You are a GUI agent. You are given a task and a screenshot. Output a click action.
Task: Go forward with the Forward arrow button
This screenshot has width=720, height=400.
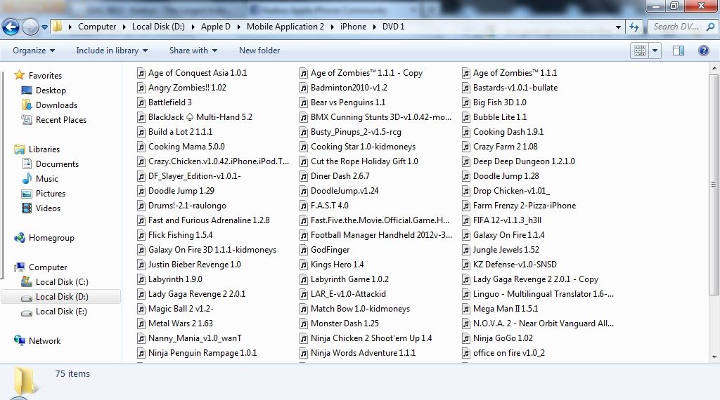point(30,27)
